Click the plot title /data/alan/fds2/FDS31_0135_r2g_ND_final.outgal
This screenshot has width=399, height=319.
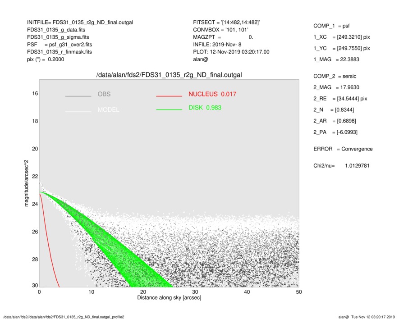pyautogui.click(x=169, y=75)
